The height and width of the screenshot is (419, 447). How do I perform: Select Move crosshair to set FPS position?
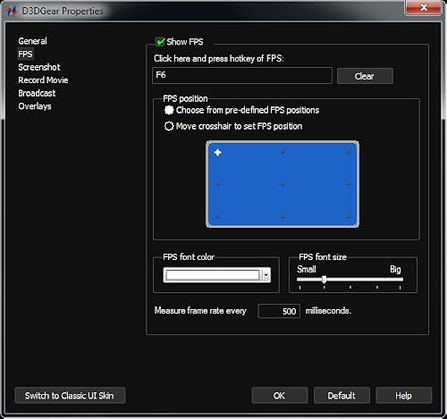click(169, 126)
